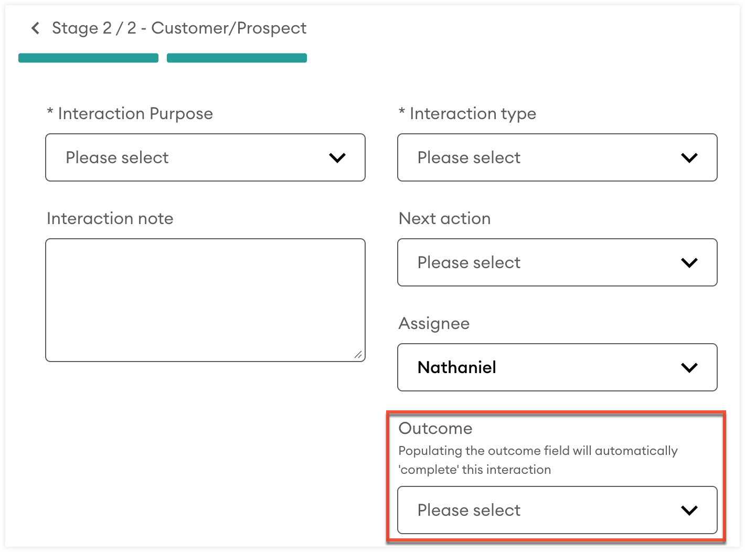Click the Assignee field chevron arrow

click(688, 367)
